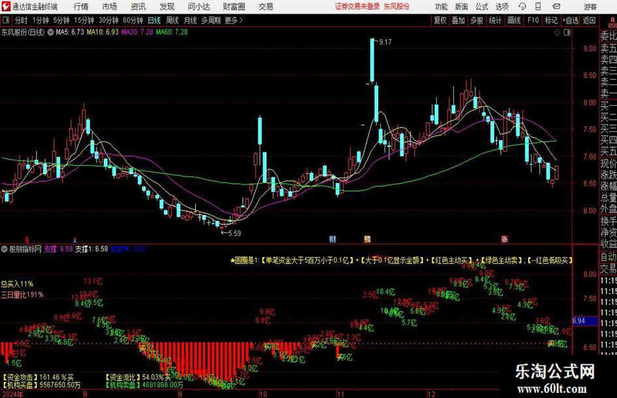The image size is (617, 398).
Task: Toggle the left panel icon beside 分时
Action: [6, 20]
